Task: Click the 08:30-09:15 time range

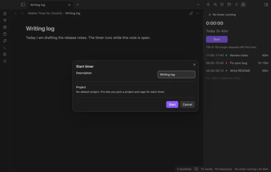Action: 215,71
